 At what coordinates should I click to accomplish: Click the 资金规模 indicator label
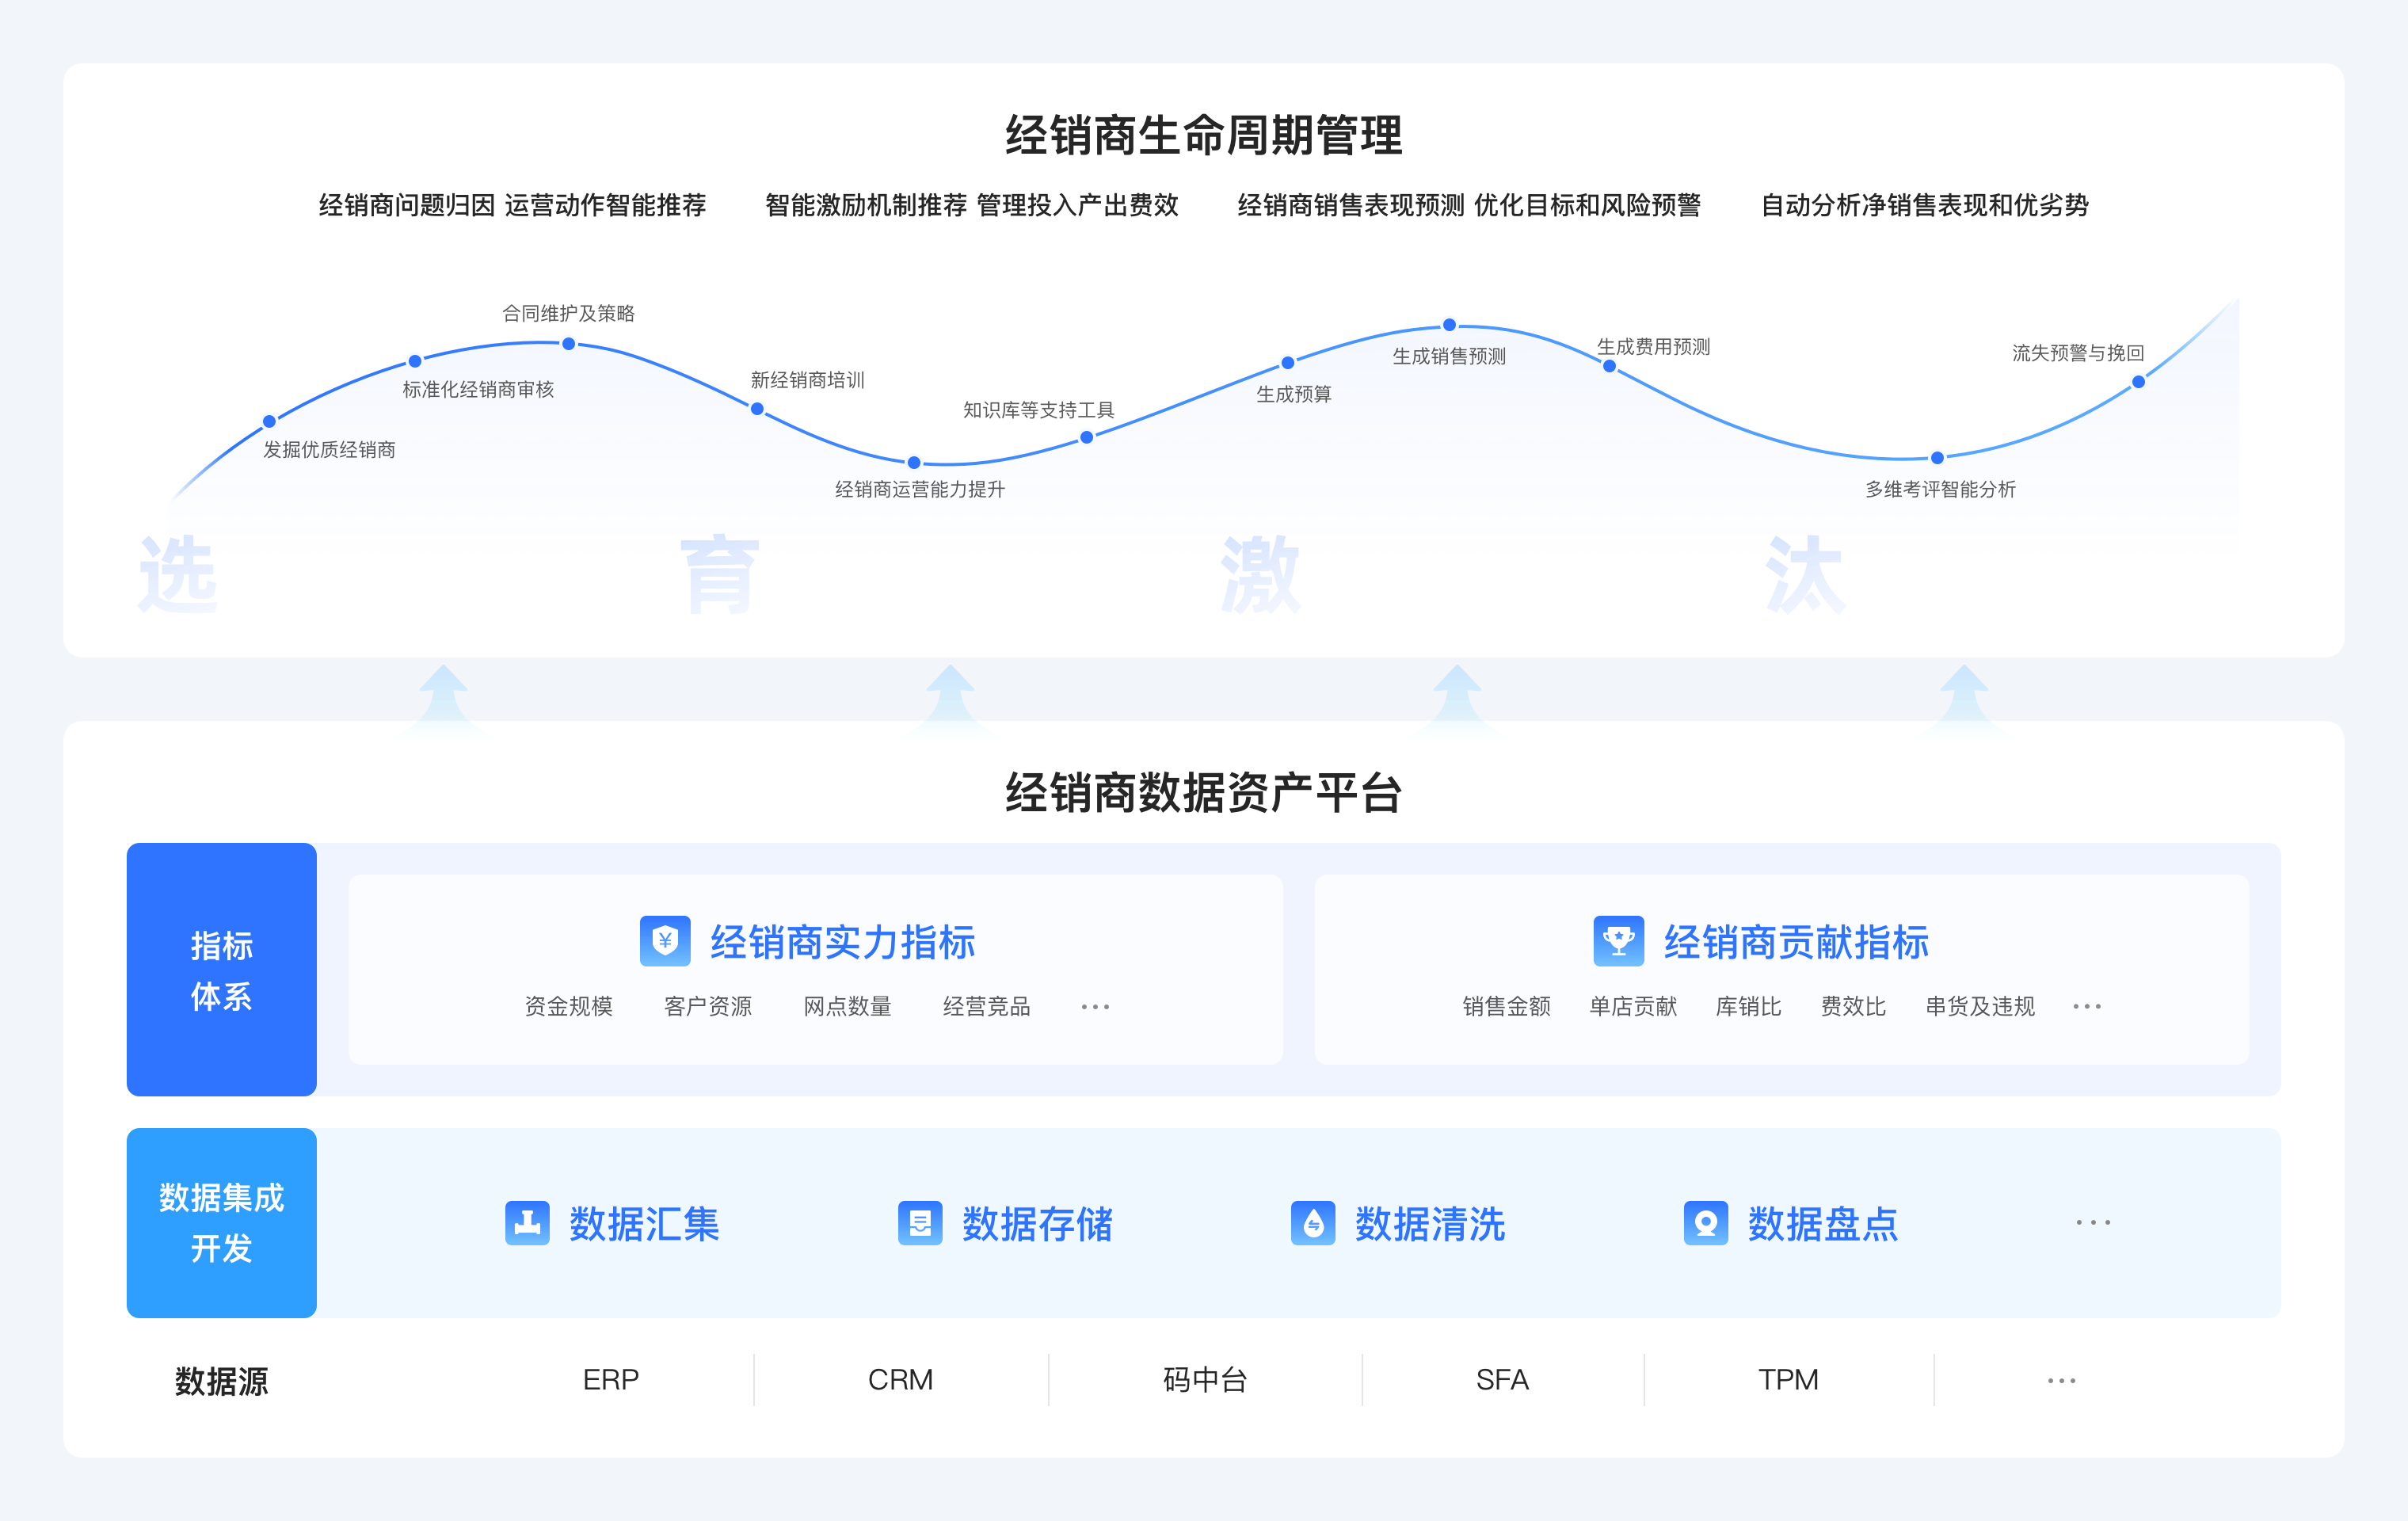pyautogui.click(x=568, y=1006)
